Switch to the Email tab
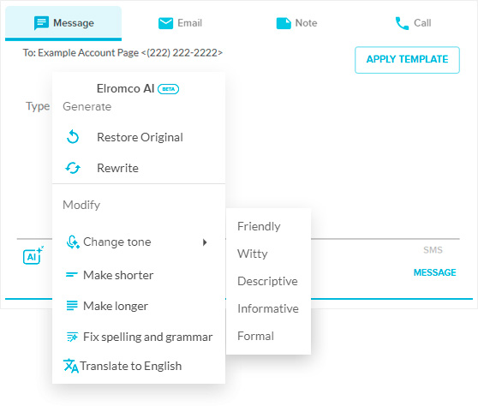 (180, 23)
